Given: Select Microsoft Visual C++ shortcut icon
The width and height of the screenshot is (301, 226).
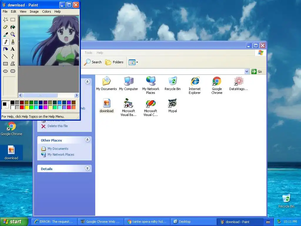Looking at the screenshot, I should [151, 107].
